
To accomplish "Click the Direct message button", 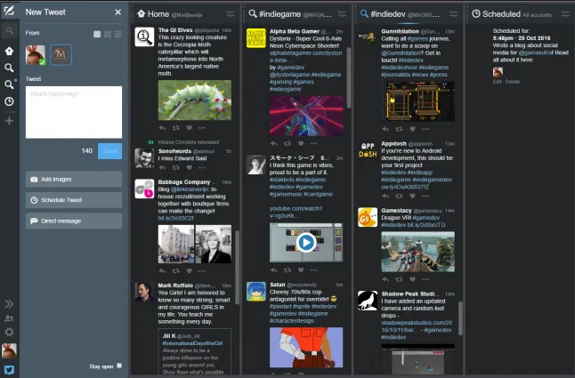I will [x=74, y=221].
